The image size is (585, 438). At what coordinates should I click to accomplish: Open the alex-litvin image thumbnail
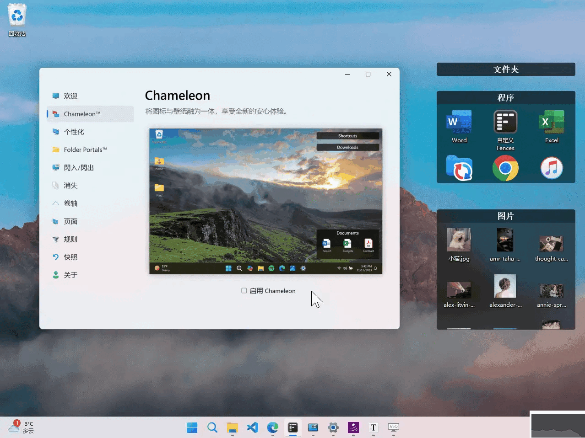point(459,291)
